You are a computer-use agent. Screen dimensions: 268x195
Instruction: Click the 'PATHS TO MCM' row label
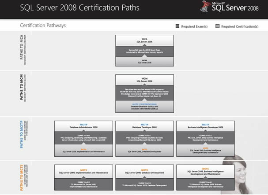tap(23, 88)
